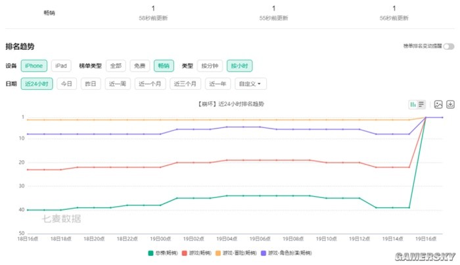Set the date range to 近三个月
The height and width of the screenshot is (265, 460).
185,84
